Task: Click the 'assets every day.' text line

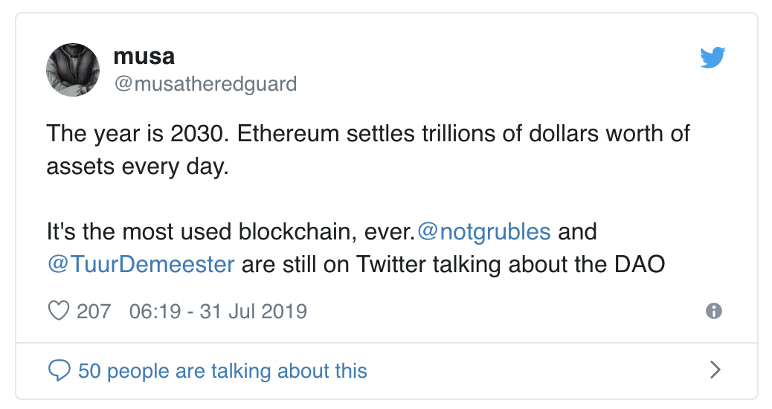Action: (138, 167)
